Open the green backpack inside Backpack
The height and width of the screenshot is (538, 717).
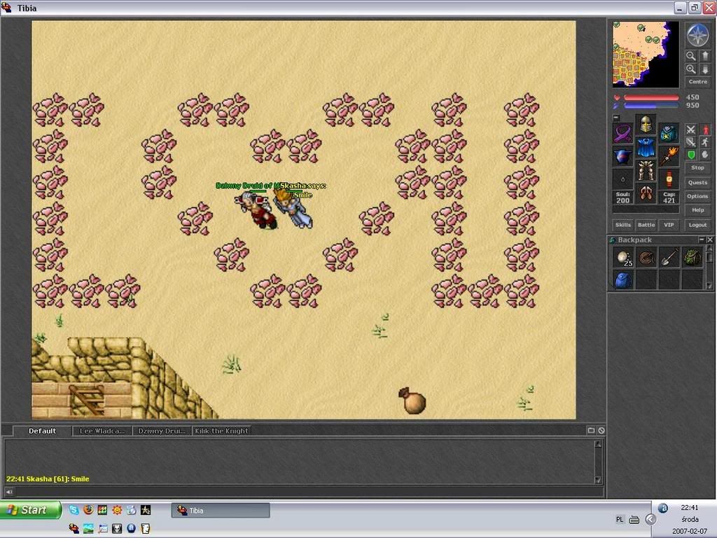point(692,257)
